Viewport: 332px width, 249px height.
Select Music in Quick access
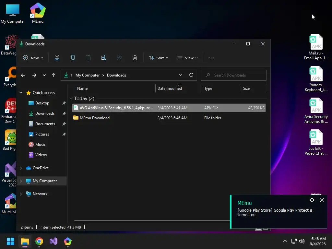(x=40, y=145)
